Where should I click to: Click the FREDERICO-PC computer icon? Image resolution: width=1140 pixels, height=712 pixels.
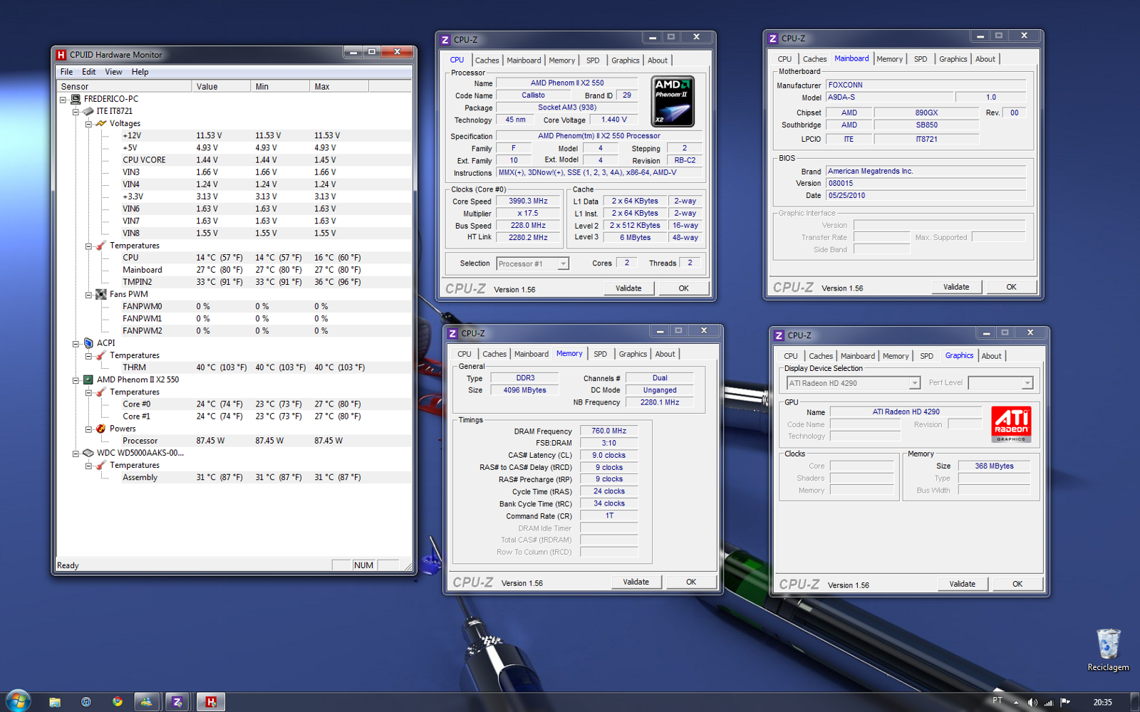[76, 99]
